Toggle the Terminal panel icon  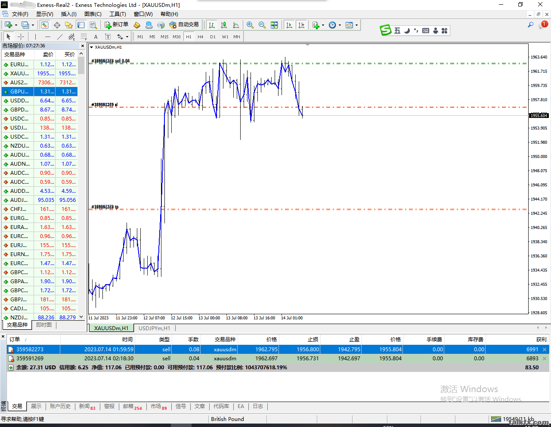81,25
